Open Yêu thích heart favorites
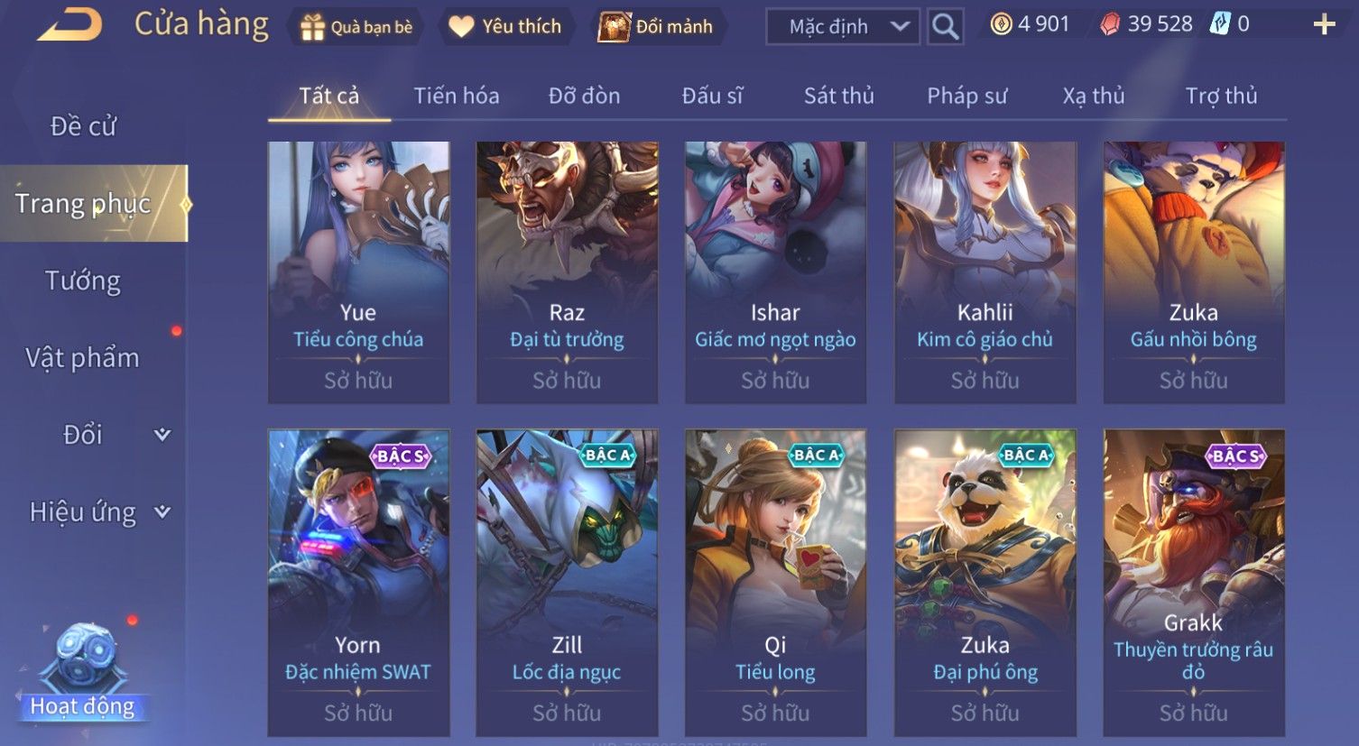Image resolution: width=1359 pixels, height=746 pixels. (462, 27)
